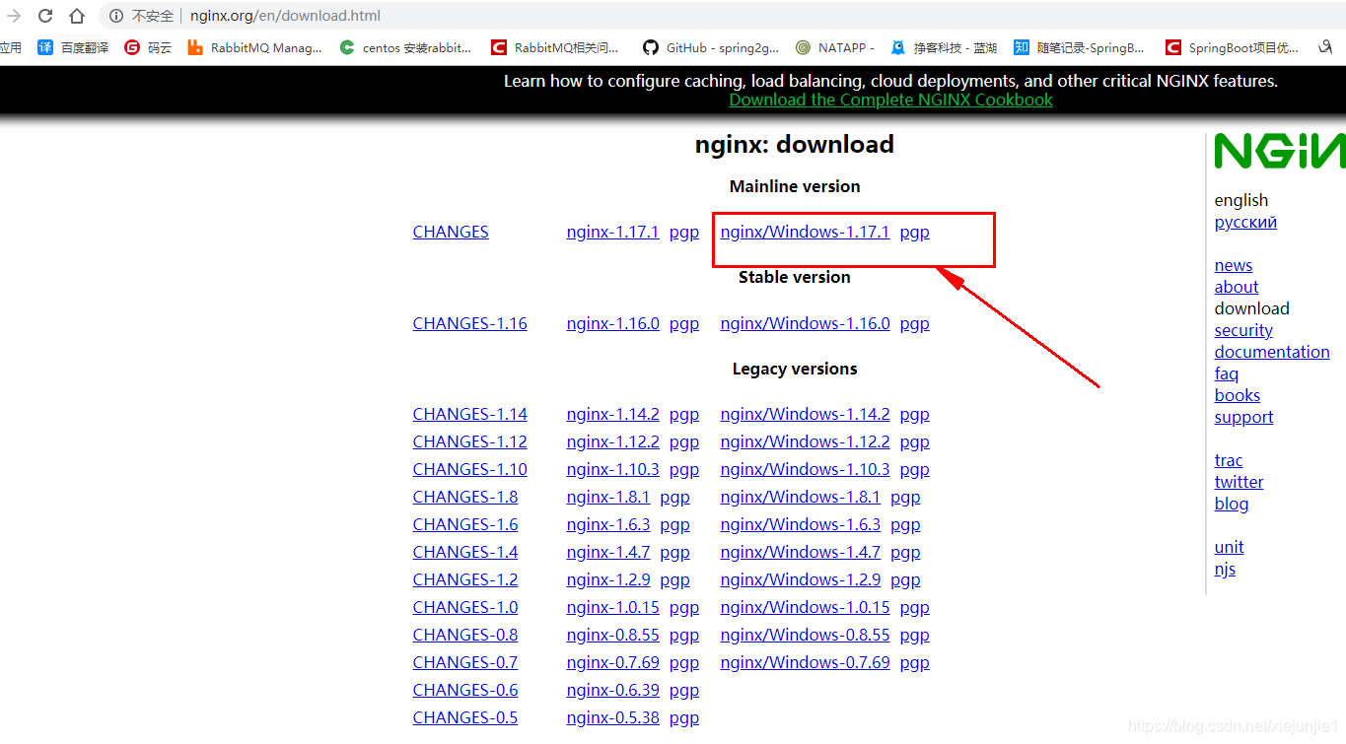The height and width of the screenshot is (744, 1346).
Task: Open CHANGES-1.10 link
Action: pyautogui.click(x=469, y=469)
